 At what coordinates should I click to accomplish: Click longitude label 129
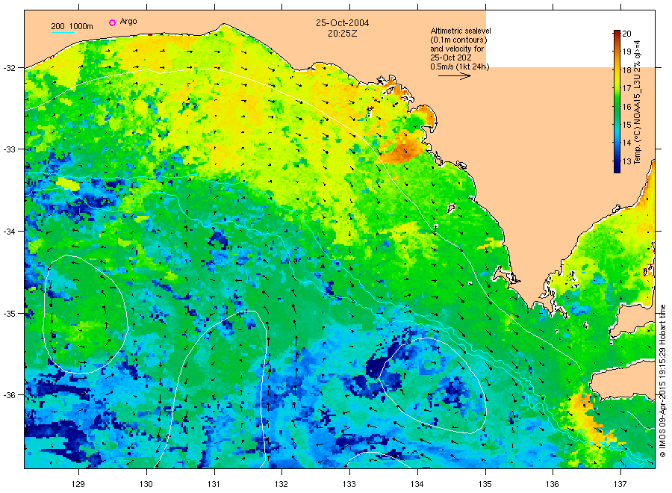pos(78,485)
